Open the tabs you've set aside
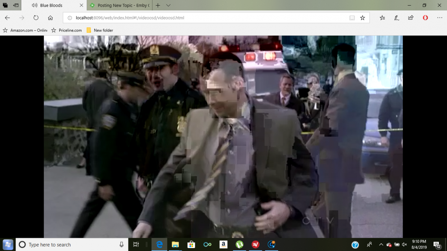The height and width of the screenshot is (251, 447). (x=5, y=5)
